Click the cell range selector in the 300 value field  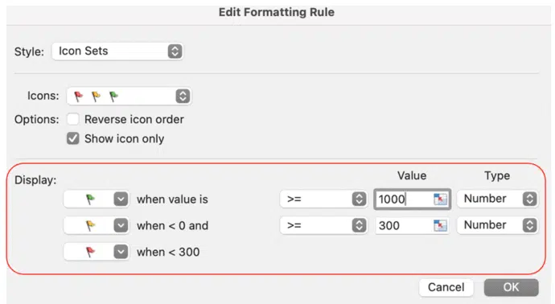click(x=440, y=225)
